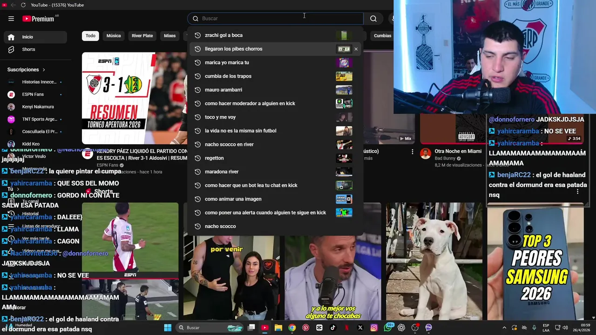This screenshot has height=335, width=596.
Task: Open the ESPN Fans subscription in sidebar
Action: (35, 94)
